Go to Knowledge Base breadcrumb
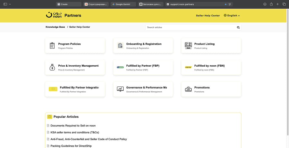 coord(55,27)
